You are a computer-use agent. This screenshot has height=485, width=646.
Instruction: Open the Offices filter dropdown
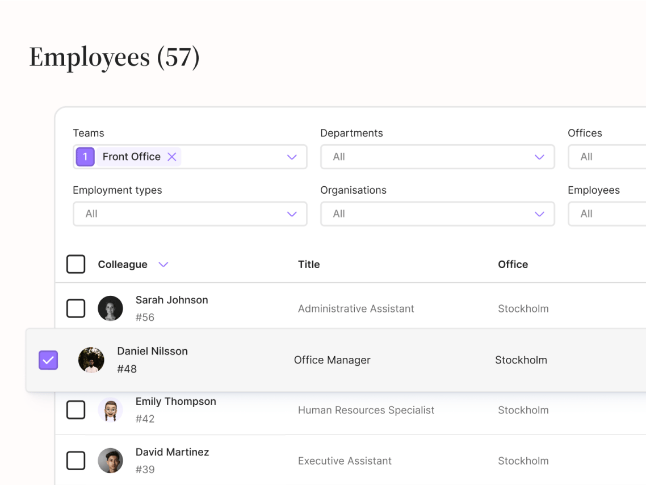click(x=606, y=157)
